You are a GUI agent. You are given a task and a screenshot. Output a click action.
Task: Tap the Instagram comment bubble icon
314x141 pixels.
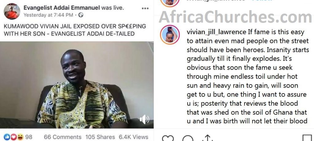[188, 138]
